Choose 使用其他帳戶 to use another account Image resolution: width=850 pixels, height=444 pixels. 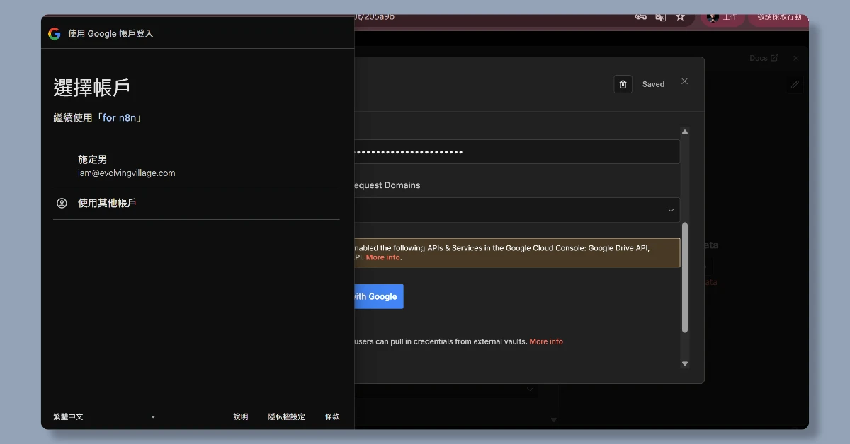pos(196,203)
